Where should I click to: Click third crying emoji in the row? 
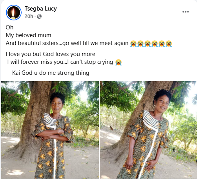[148, 43]
